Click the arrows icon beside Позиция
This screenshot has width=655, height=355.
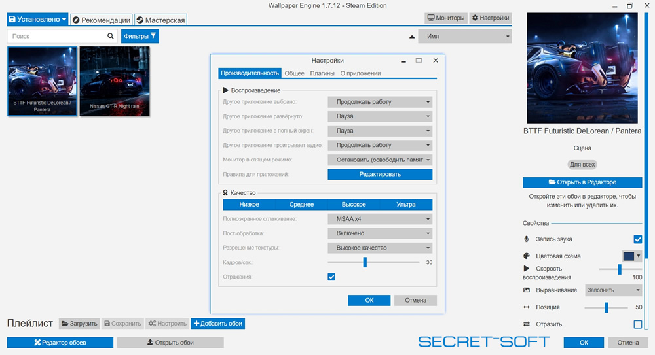(x=527, y=307)
